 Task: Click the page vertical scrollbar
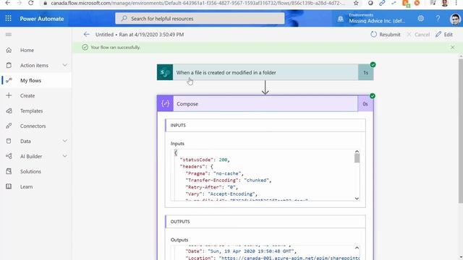tap(460, 131)
